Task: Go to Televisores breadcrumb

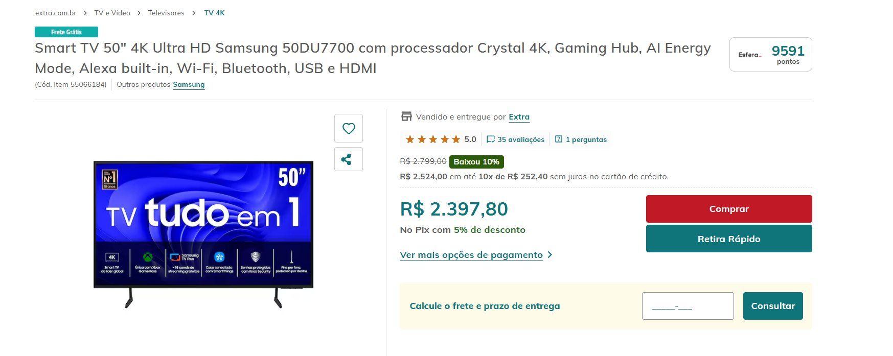Action: [166, 13]
